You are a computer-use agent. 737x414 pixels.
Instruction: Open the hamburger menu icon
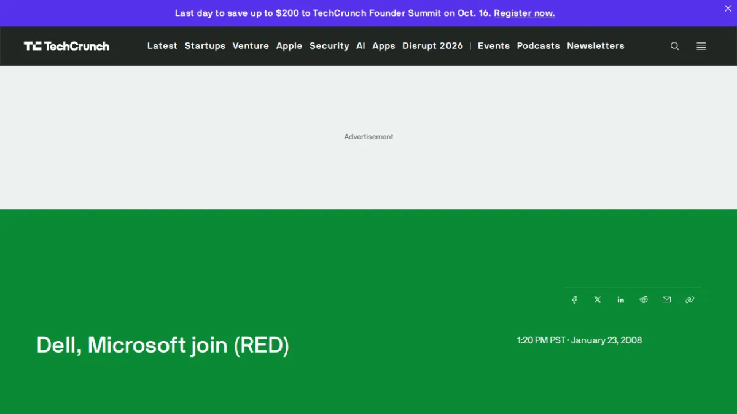click(x=701, y=46)
